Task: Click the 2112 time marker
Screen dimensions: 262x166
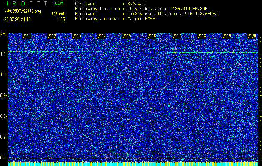Action: pyautogui.click(x=52, y=36)
